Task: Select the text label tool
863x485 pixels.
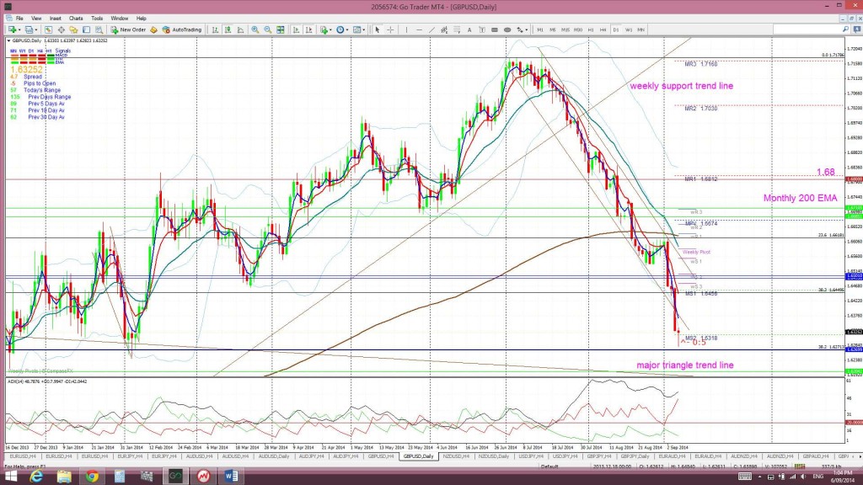Action: (x=469, y=29)
